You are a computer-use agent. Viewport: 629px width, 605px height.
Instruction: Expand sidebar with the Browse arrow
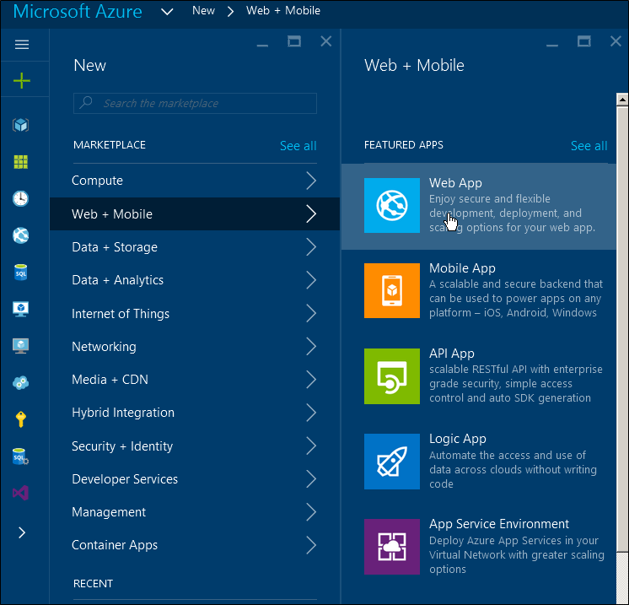click(22, 532)
